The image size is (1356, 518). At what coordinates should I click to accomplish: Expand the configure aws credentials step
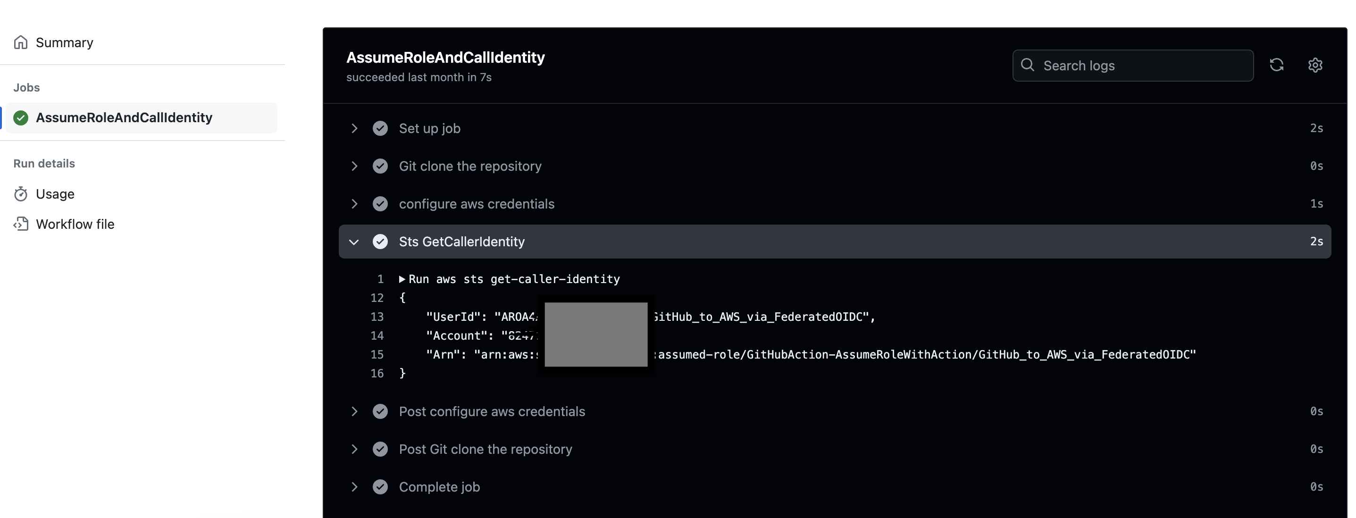pos(354,204)
